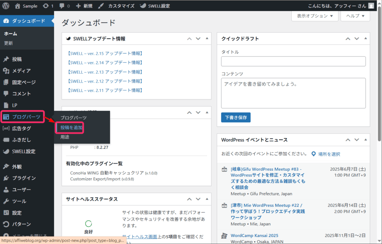Click the SWELL設定 sidebar icon

(6, 151)
